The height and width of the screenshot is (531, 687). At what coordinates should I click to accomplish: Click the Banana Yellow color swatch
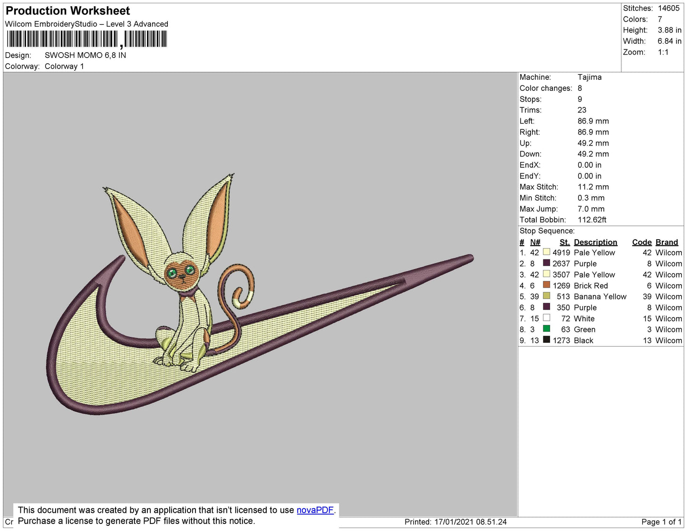click(546, 296)
